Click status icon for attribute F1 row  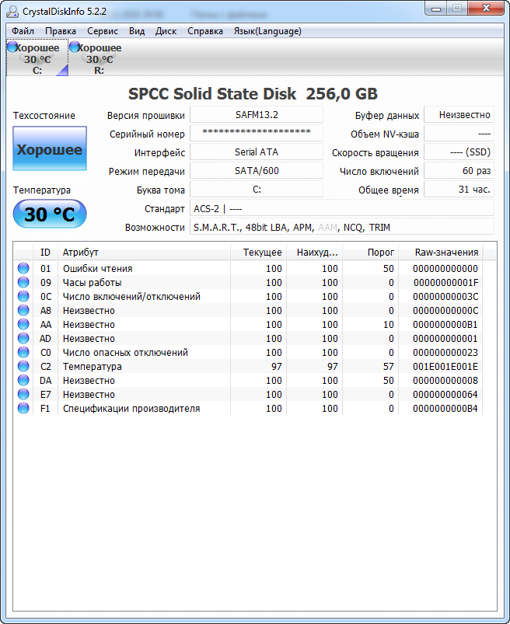click(x=23, y=409)
